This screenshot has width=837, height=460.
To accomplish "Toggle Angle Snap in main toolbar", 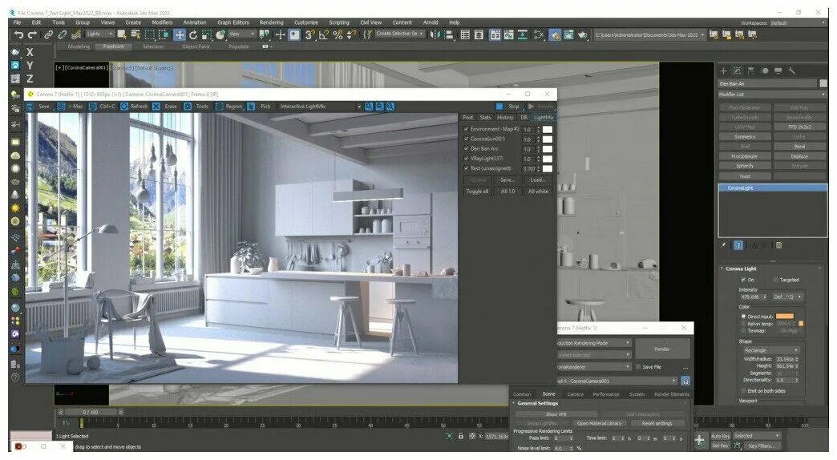I will [x=323, y=34].
